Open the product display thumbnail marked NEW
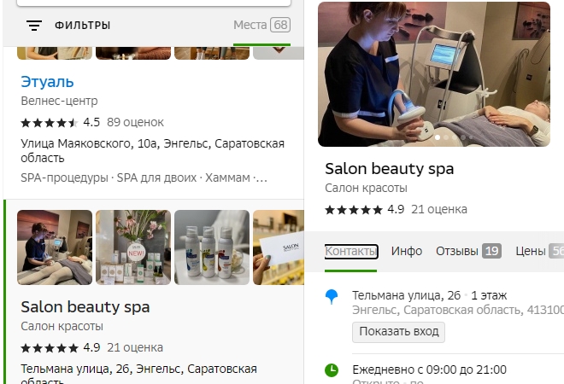This screenshot has height=384, width=564. coord(133,247)
